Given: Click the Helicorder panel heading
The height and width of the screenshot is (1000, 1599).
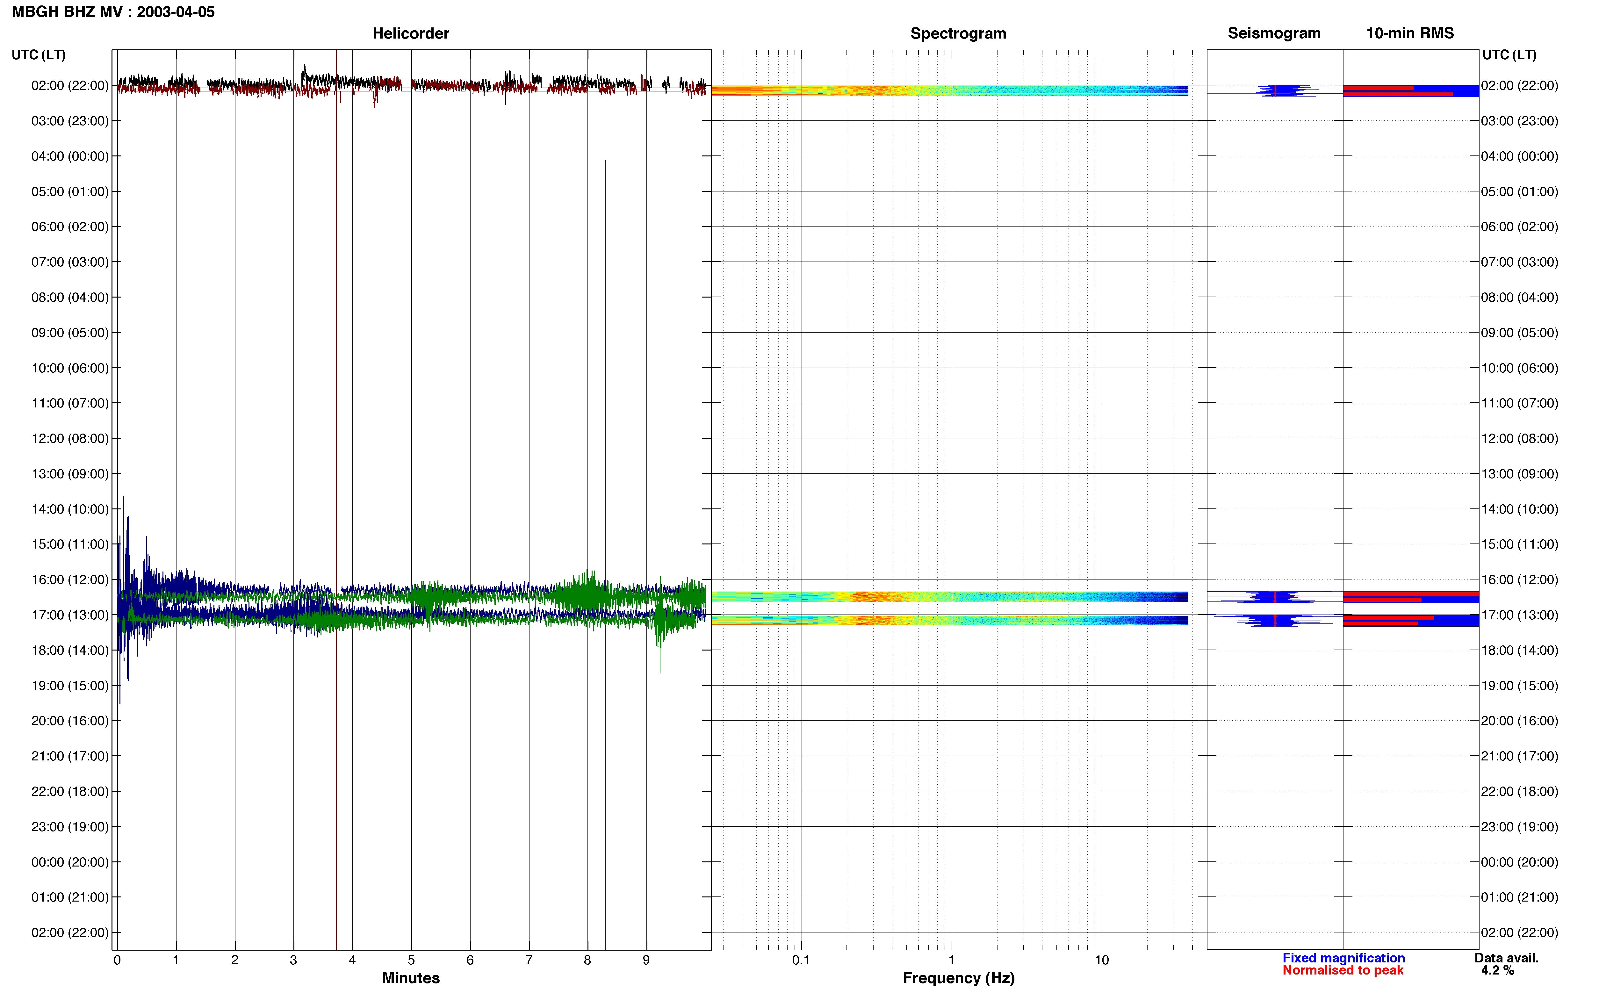Looking at the screenshot, I should 411,33.
